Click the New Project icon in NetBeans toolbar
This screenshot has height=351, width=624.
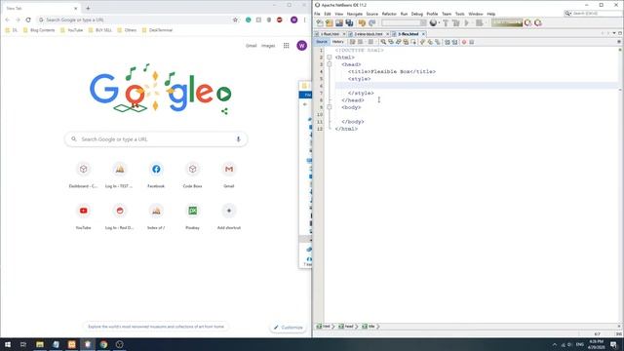pyautogui.click(x=330, y=23)
